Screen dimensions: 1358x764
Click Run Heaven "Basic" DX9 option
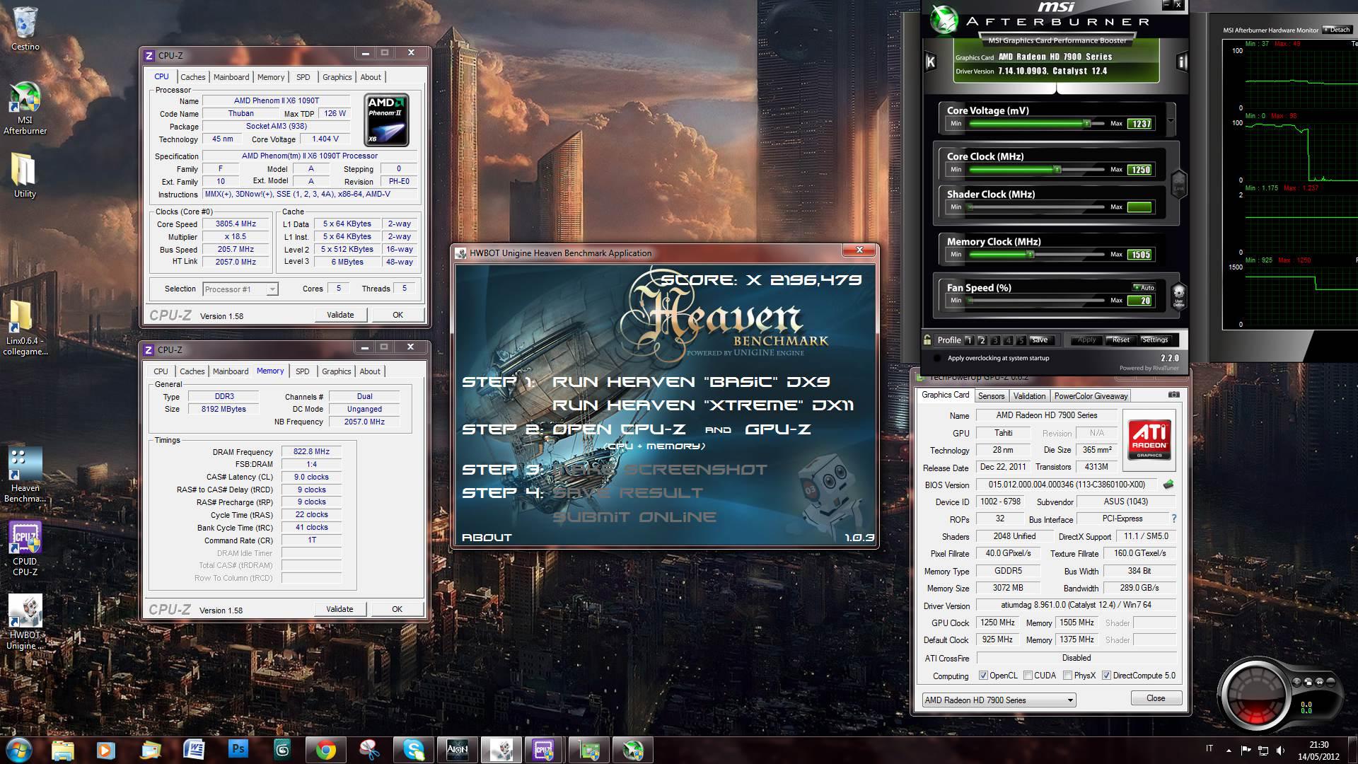click(x=691, y=382)
